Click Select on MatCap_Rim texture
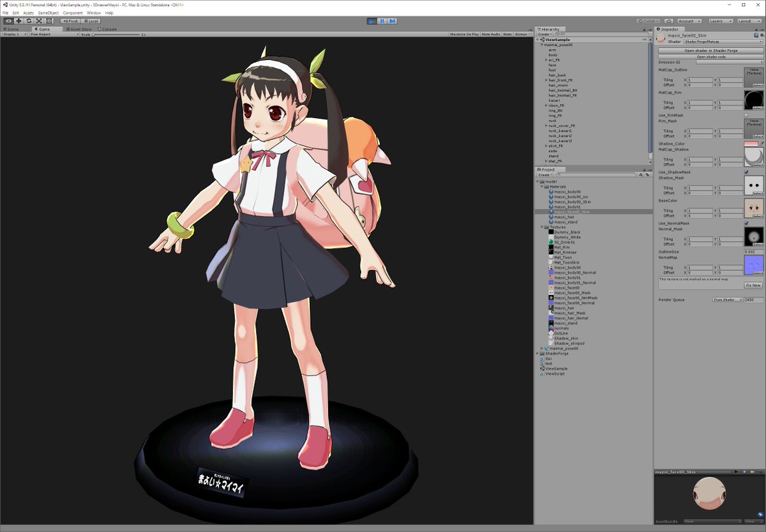The image size is (766, 532). click(757, 108)
